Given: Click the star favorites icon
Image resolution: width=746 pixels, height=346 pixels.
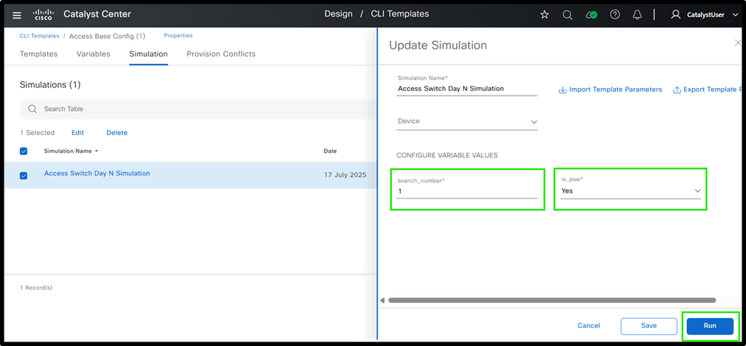Looking at the screenshot, I should coord(544,14).
